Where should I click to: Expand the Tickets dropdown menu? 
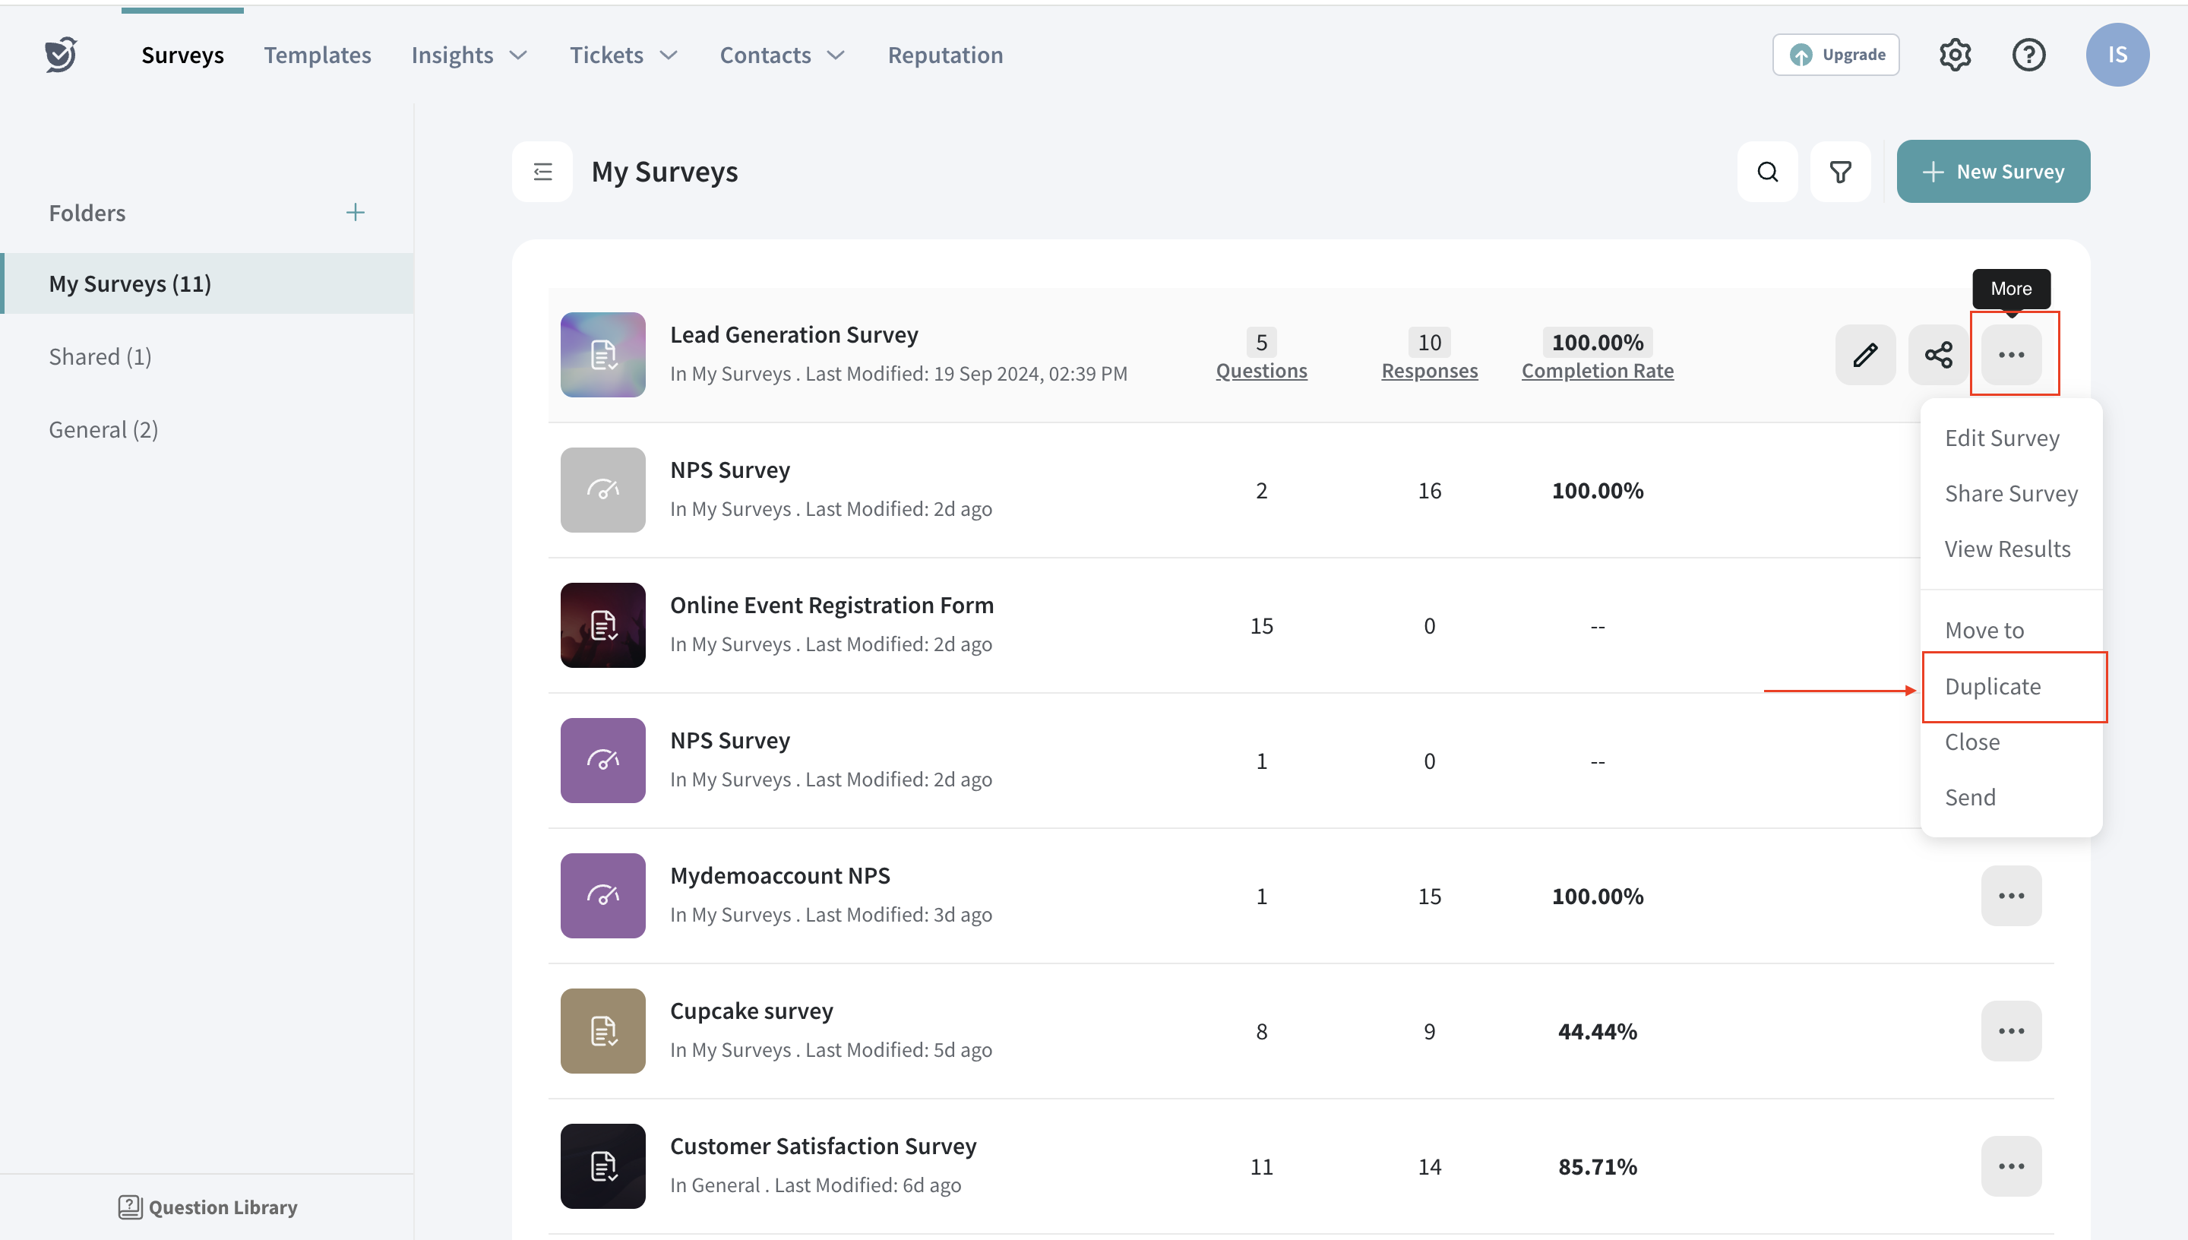(x=623, y=55)
